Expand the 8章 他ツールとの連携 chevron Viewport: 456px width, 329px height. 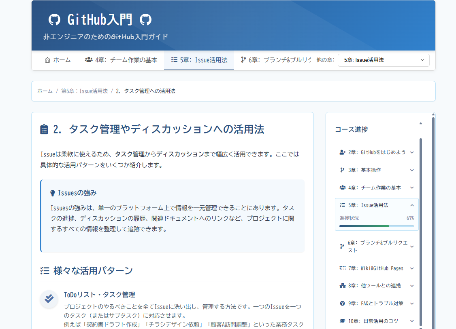412,286
